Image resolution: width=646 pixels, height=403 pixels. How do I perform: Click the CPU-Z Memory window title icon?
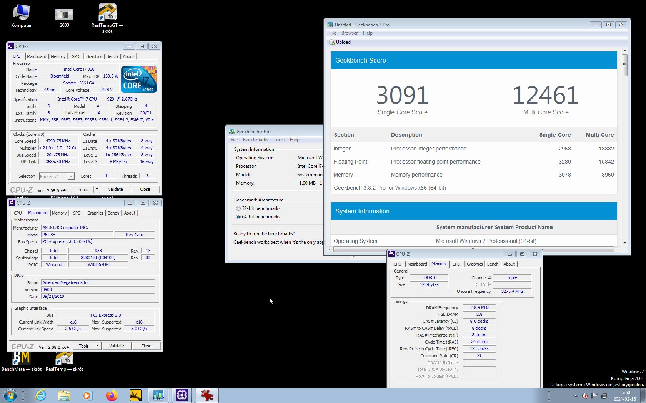point(391,254)
